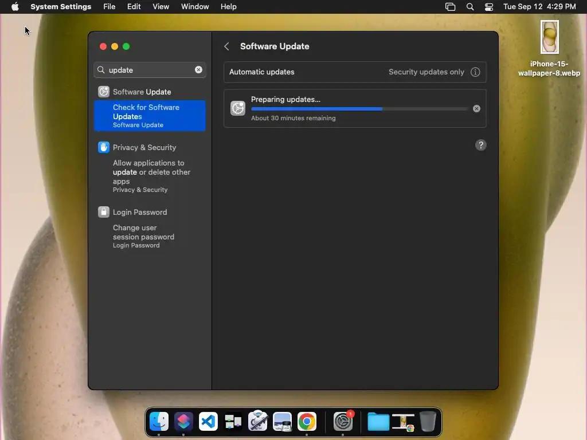This screenshot has width=587, height=440.
Task: Open the help question mark button
Action: point(481,145)
